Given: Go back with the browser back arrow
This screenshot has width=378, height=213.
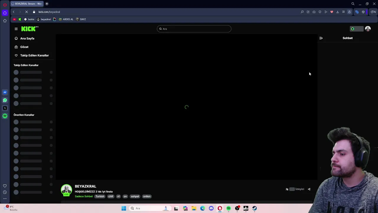Looking at the screenshot, I should (14, 12).
